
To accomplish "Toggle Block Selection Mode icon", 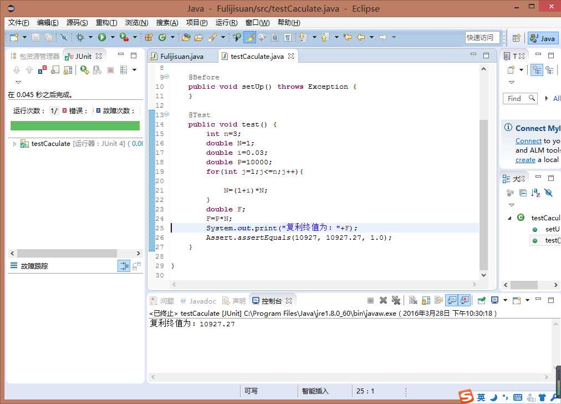I will point(275,37).
